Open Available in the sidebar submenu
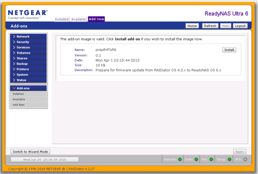The height and width of the screenshot is (174, 258). 28,99
